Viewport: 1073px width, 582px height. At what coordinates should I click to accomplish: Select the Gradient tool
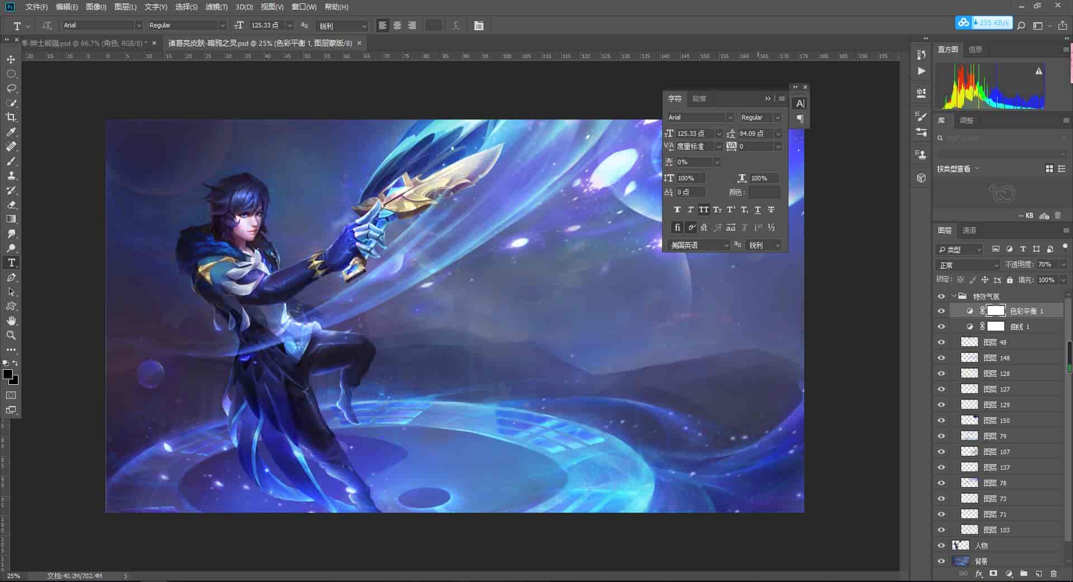[x=11, y=219]
